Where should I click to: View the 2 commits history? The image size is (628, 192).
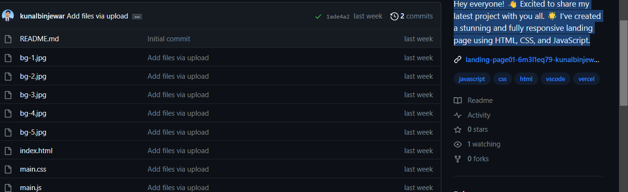pyautogui.click(x=411, y=16)
